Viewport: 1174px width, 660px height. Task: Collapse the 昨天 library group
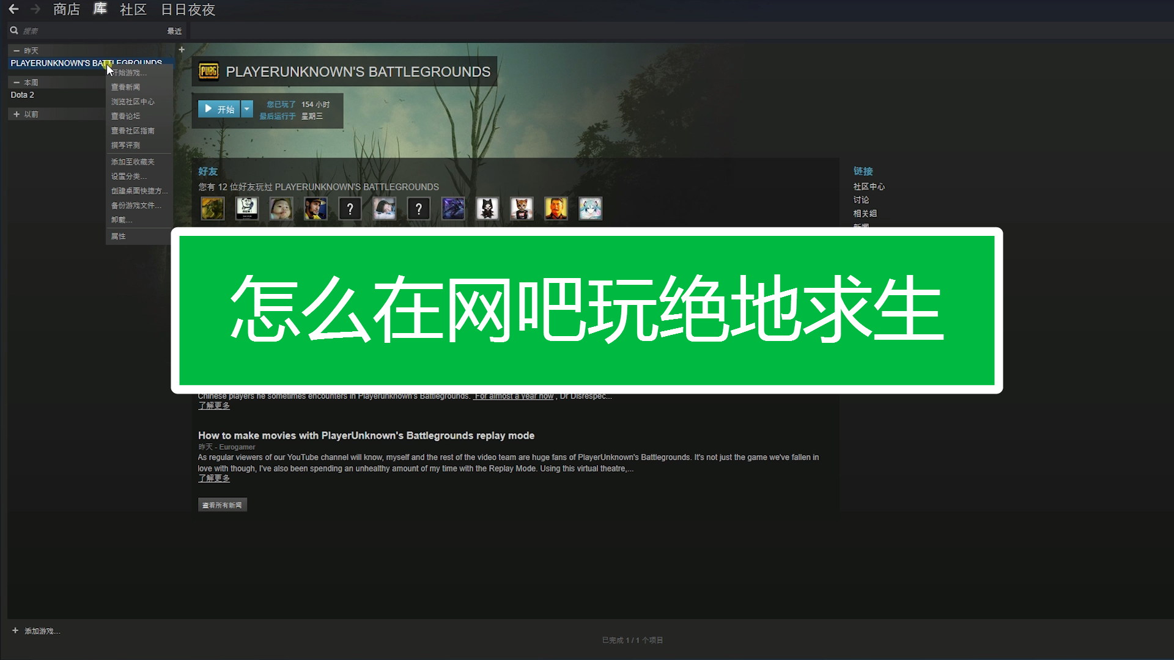pyautogui.click(x=17, y=51)
